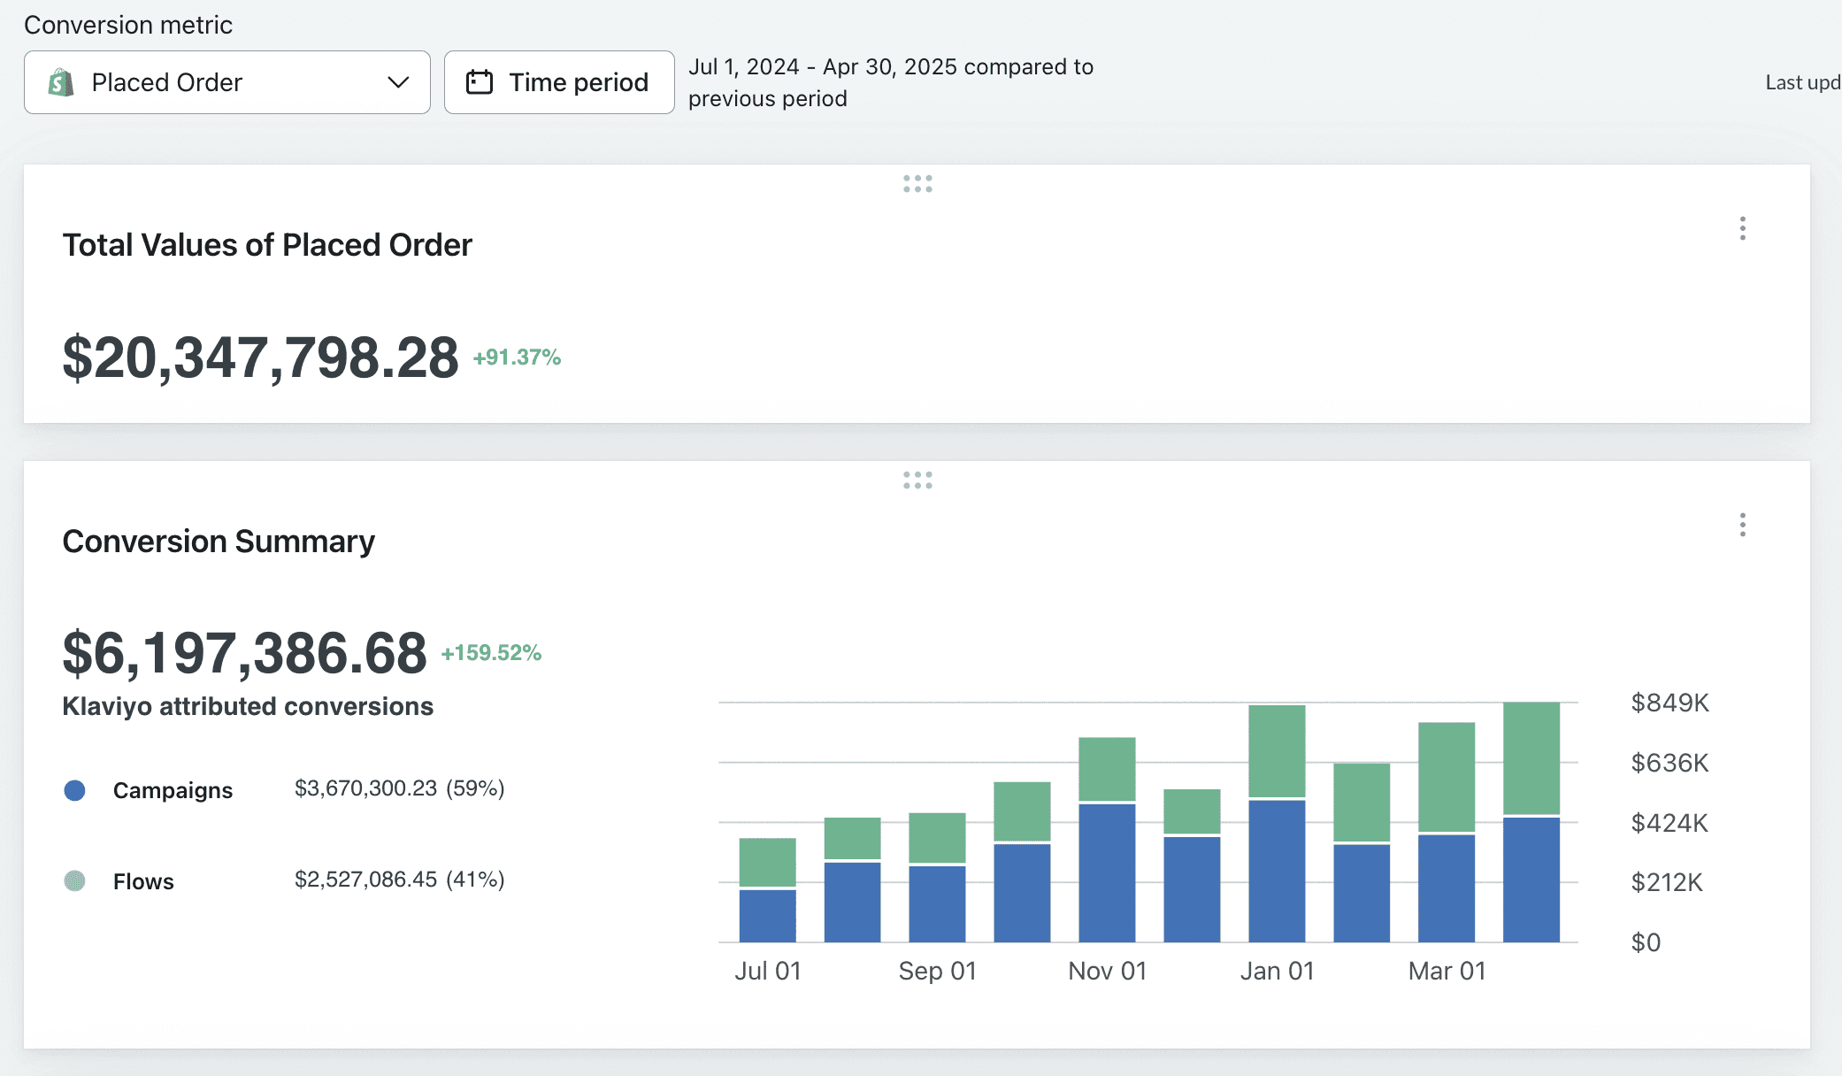Screen dimensions: 1842x1076
Task: Click the calendar icon on Time period
Action: coord(480,82)
